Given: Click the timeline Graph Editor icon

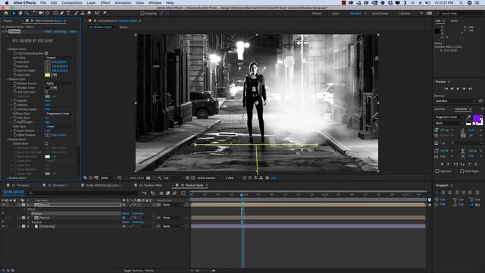Looking at the screenshot, I should [x=183, y=193].
